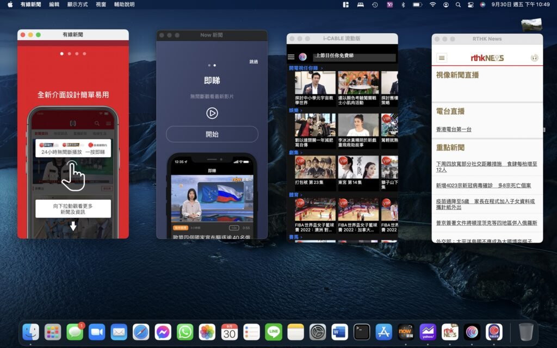Open the 編輯 menu
Image resolution: width=557 pixels, height=348 pixels.
pyautogui.click(x=54, y=4)
